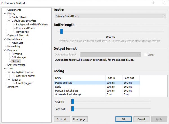Viewport: 169px width, 124px height.
Task: Open the Output data format dropdown
Action: (111, 55)
